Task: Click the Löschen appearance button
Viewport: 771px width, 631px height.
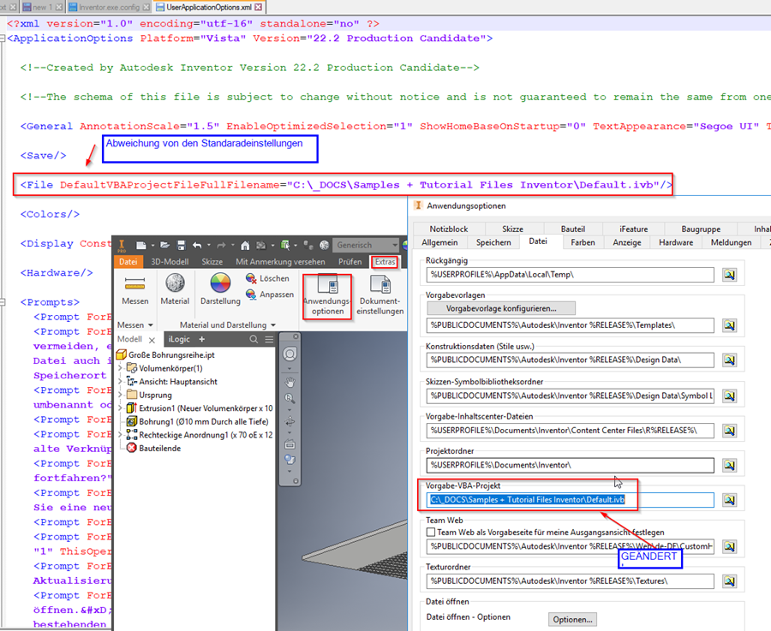Action: point(267,278)
